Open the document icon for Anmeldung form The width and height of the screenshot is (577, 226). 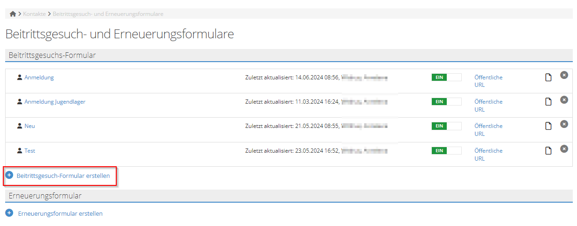tap(549, 77)
